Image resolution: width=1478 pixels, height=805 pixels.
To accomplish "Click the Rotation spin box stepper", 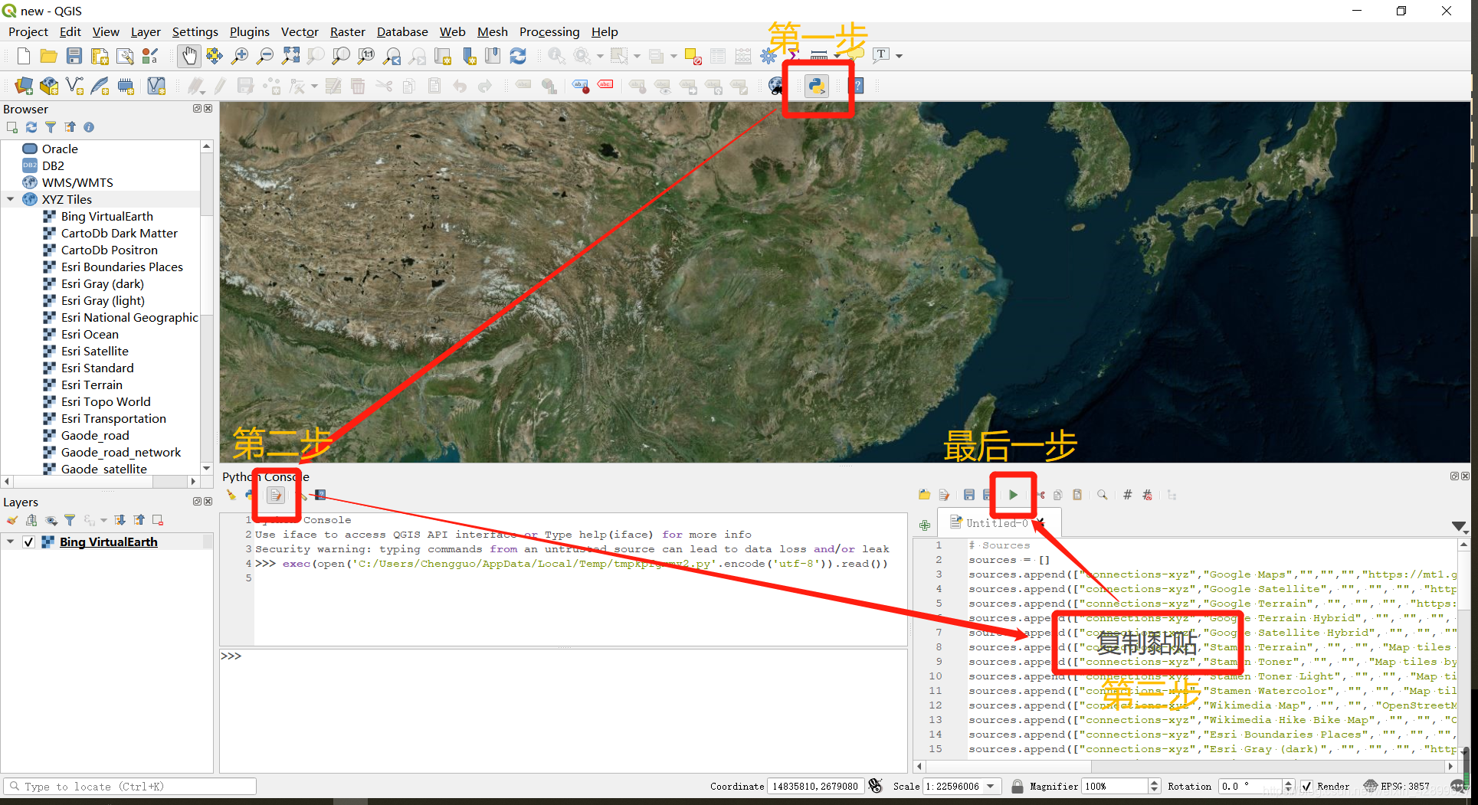I will tap(1288, 787).
